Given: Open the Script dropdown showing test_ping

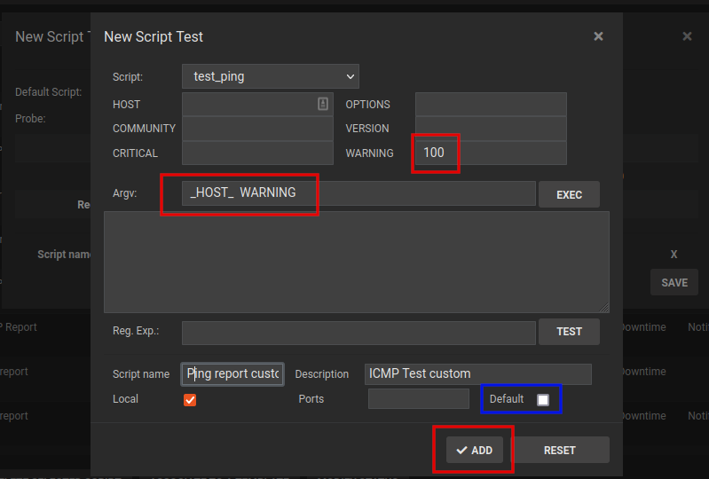Looking at the screenshot, I should pyautogui.click(x=270, y=76).
